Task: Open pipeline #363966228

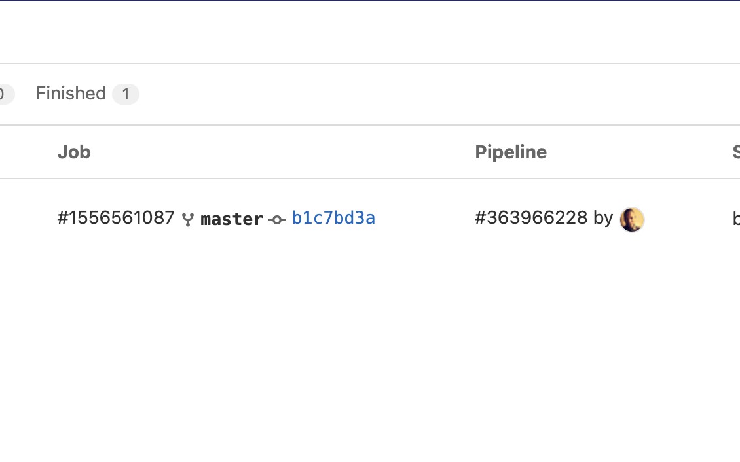Action: pyautogui.click(x=531, y=218)
